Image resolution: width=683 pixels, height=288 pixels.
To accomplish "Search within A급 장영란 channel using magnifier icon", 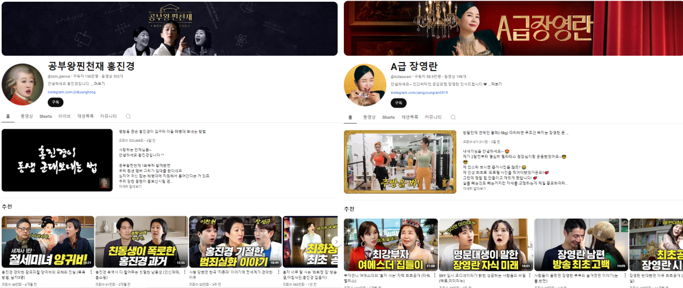I will click(452, 117).
